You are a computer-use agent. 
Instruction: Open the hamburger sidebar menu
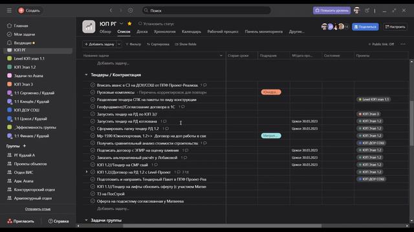(9, 10)
